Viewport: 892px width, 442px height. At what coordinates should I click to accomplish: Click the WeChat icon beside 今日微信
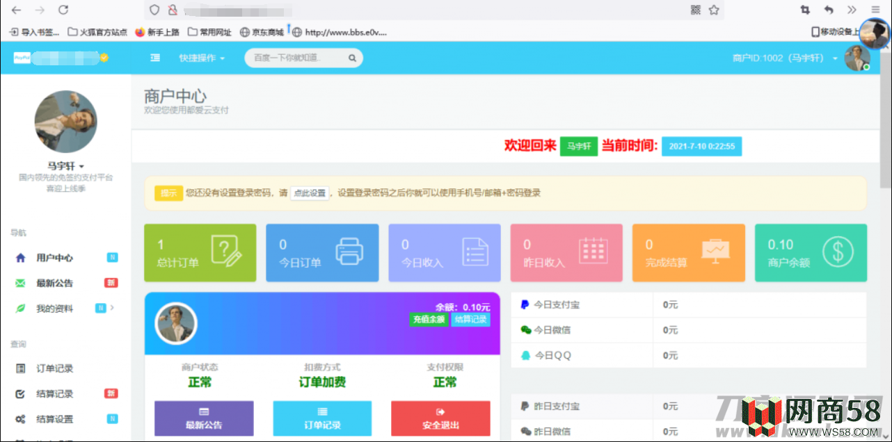pyautogui.click(x=526, y=330)
